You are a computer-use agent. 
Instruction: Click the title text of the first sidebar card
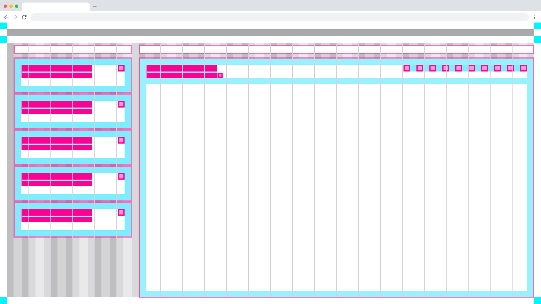[57, 68]
